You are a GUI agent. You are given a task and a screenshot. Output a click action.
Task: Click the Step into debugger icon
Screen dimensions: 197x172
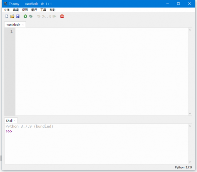coord(44,17)
